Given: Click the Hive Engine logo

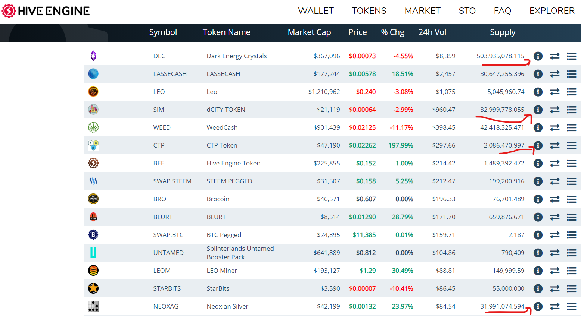Looking at the screenshot, I should click(46, 11).
